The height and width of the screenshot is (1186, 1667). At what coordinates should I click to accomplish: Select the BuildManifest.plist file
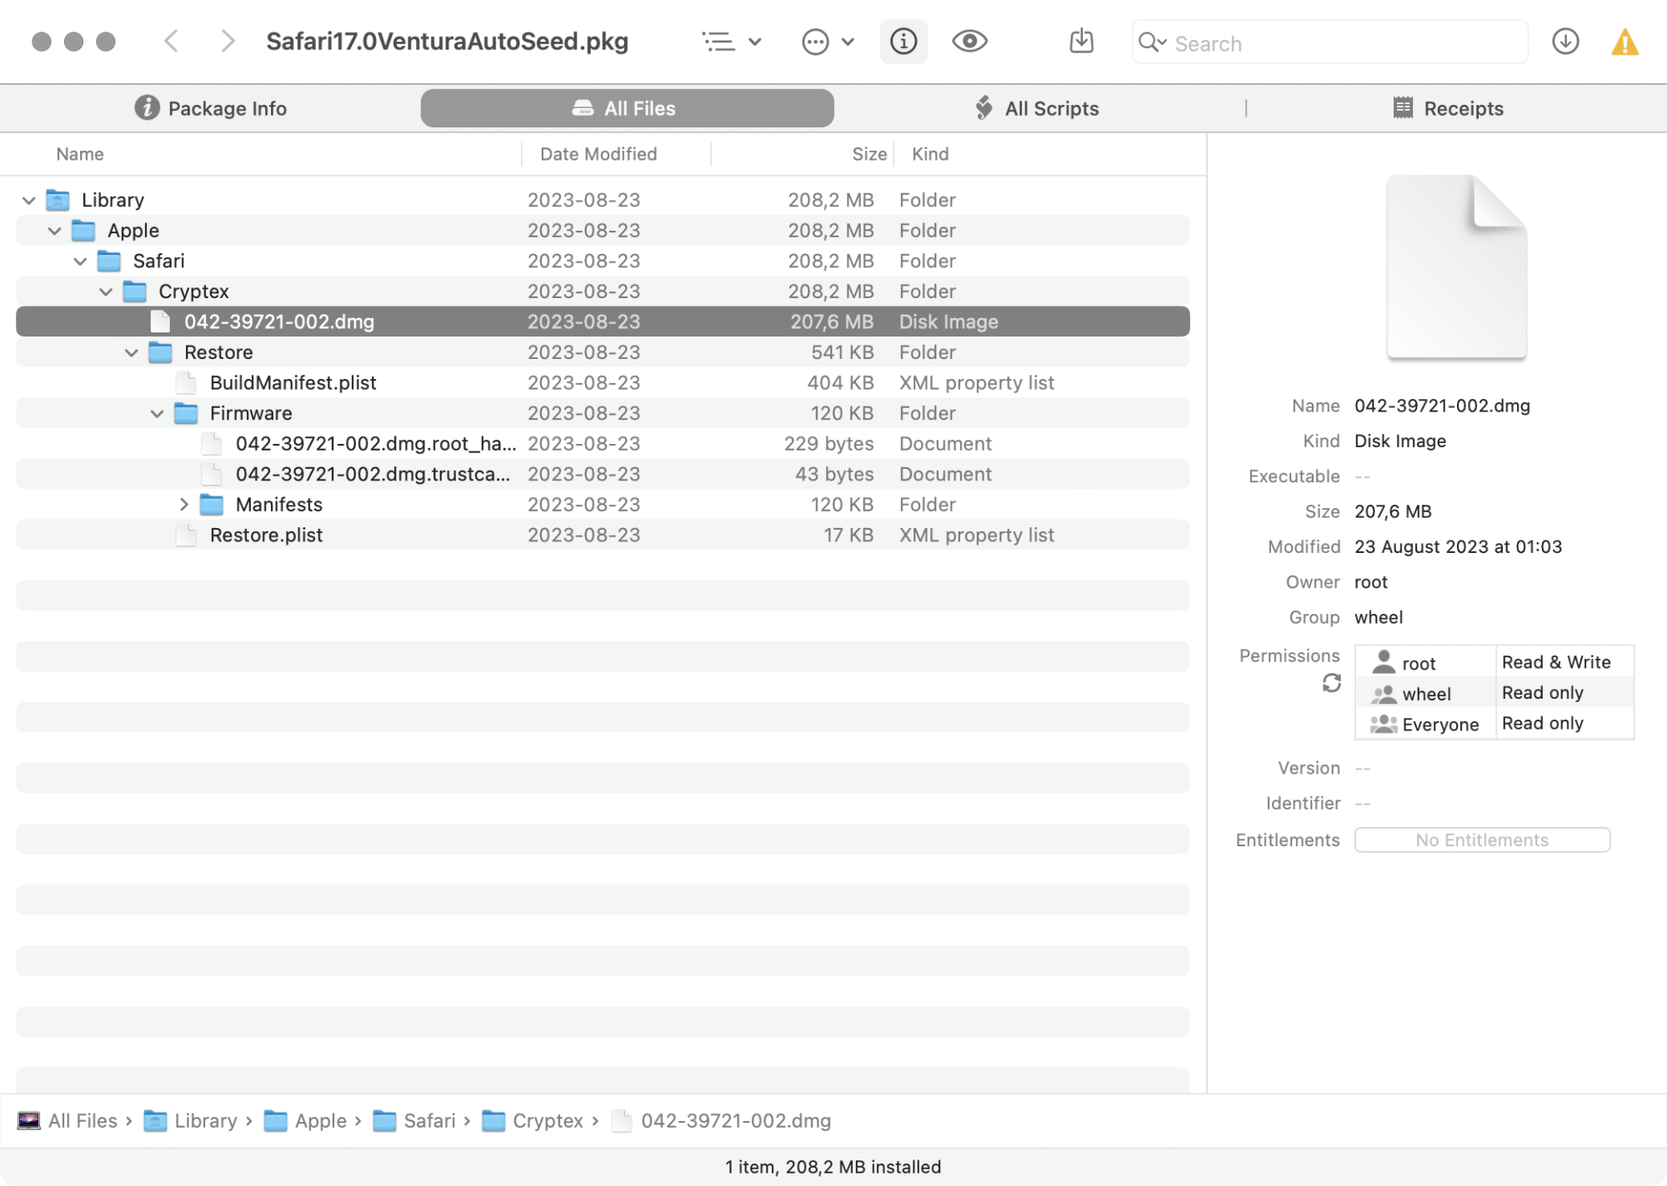293,383
